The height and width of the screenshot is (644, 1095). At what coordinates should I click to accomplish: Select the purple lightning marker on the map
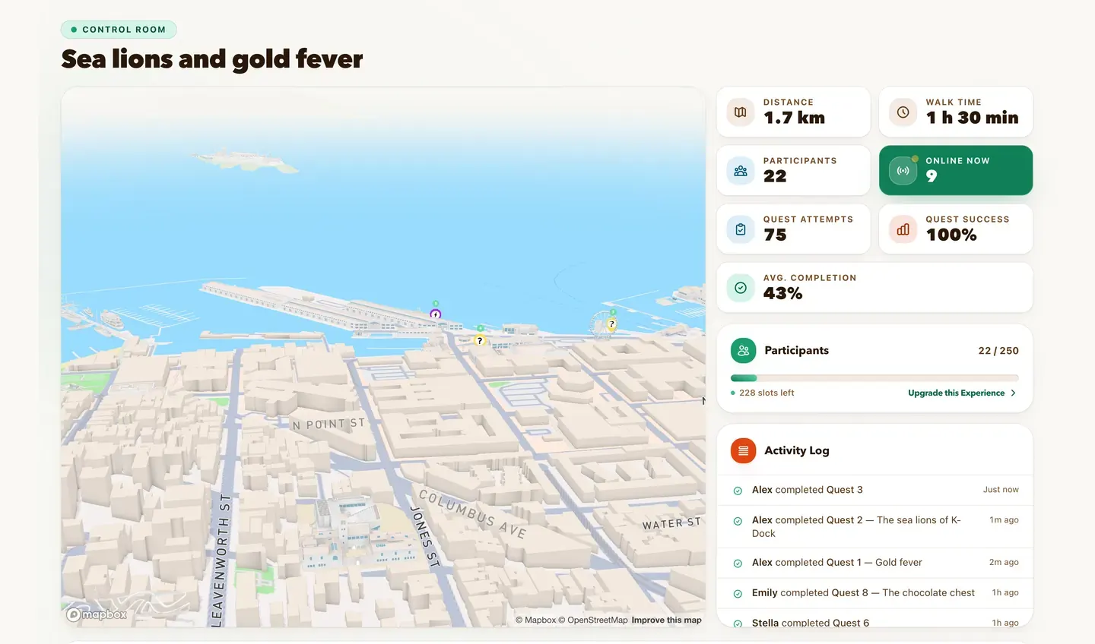pos(435,314)
